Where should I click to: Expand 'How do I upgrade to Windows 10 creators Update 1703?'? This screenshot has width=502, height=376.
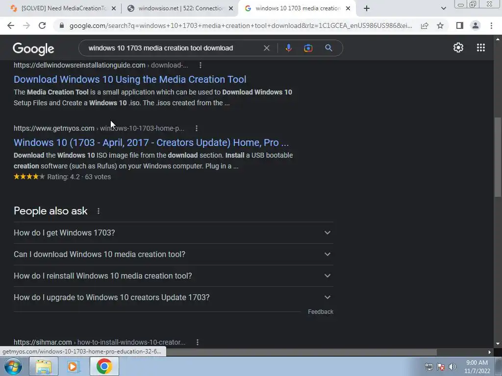click(174, 297)
